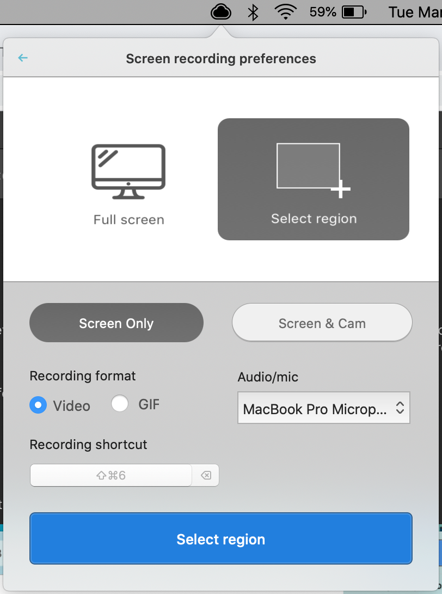Image resolution: width=442 pixels, height=594 pixels.
Task: Switch to Screen Only mode
Action: coord(116,323)
